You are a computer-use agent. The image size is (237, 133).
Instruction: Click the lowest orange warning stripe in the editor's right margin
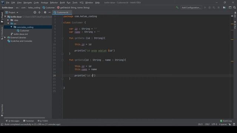tap(232, 61)
